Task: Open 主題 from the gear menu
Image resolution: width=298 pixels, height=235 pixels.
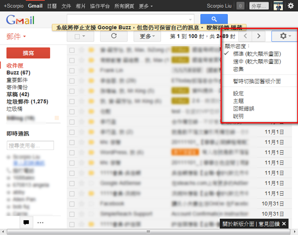Action: pos(238,101)
